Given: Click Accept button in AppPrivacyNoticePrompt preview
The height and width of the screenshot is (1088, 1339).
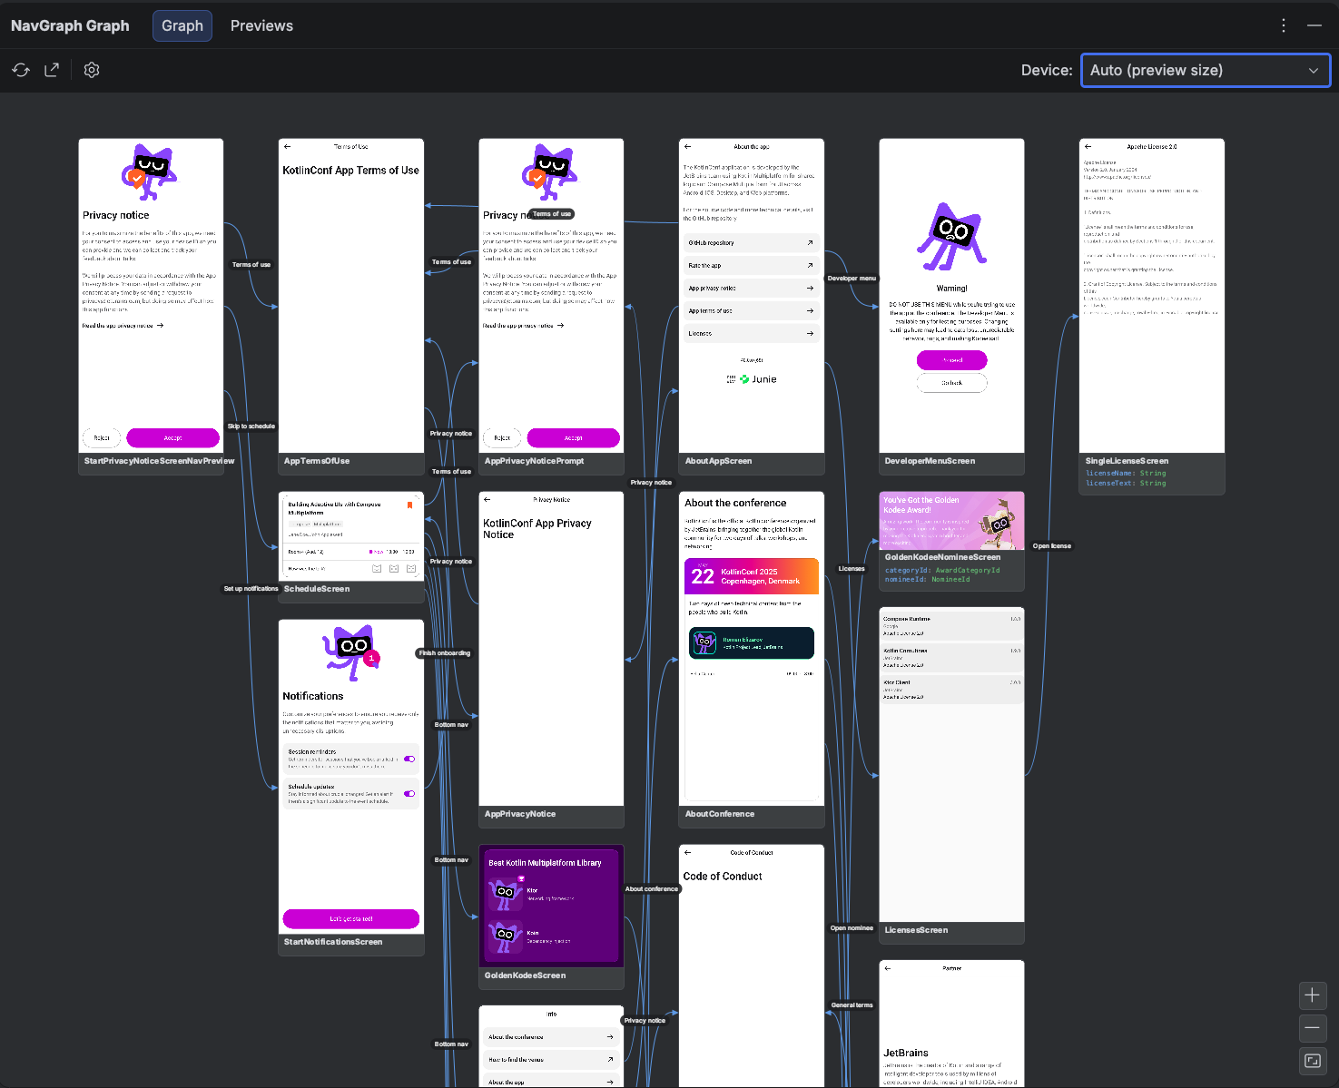Looking at the screenshot, I should (574, 437).
